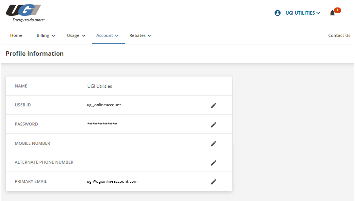Click the red notification count badge

pyautogui.click(x=337, y=10)
